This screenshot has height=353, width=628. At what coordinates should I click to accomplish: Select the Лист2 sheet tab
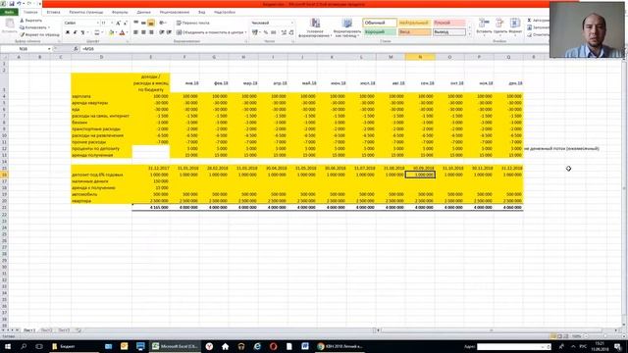click(47, 330)
